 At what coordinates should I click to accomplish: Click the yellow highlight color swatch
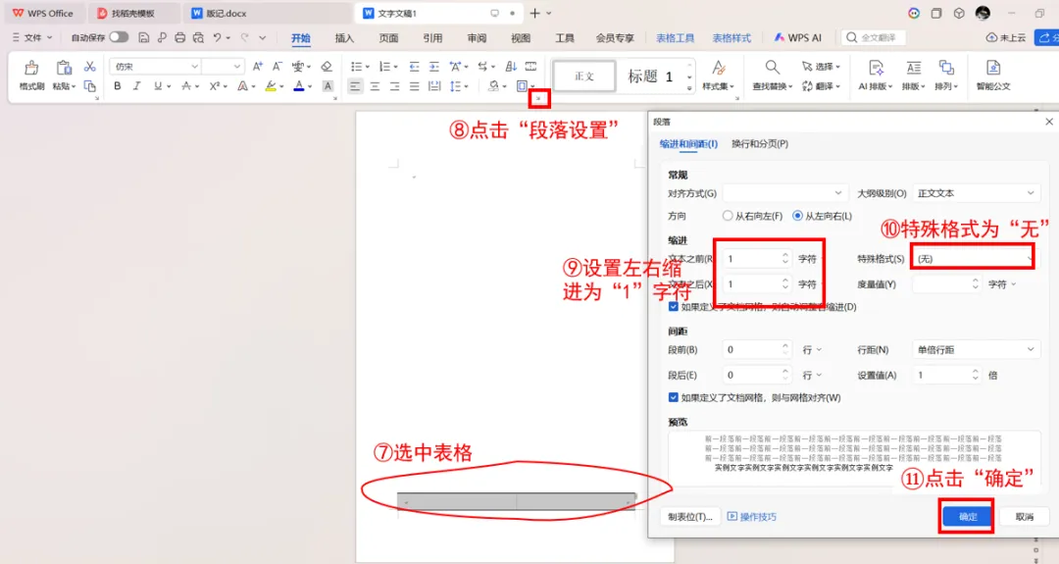click(271, 85)
